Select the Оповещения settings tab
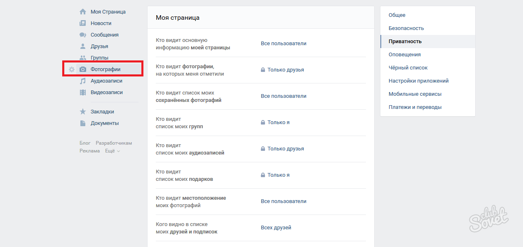The width and height of the screenshot is (523, 247). [x=404, y=55]
